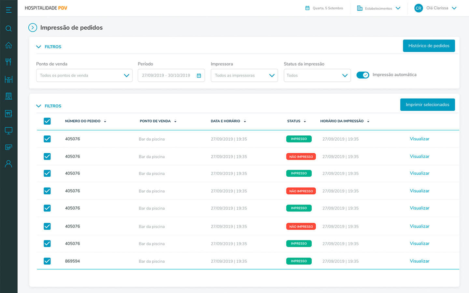Open the Olá Clarissa user menu
The height and width of the screenshot is (293, 469).
point(436,8)
